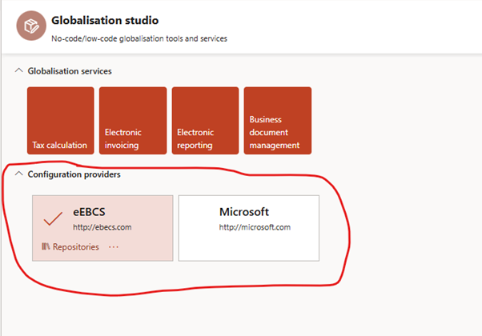
Task: Click the eEBCS active checkmark icon
Action: [x=53, y=218]
